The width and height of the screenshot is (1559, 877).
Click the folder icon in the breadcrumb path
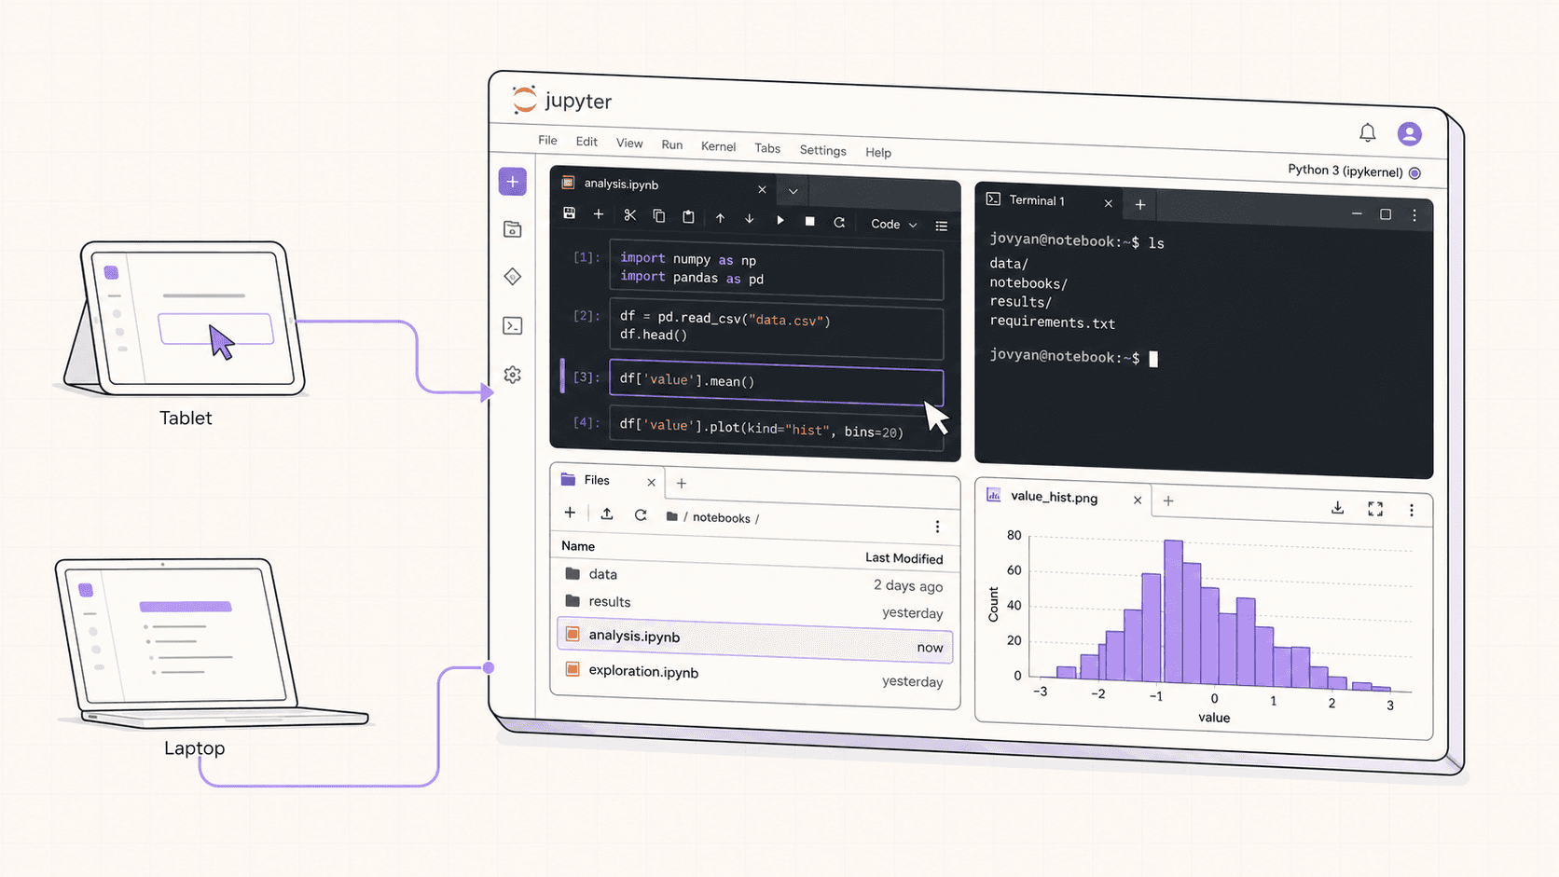coord(671,516)
